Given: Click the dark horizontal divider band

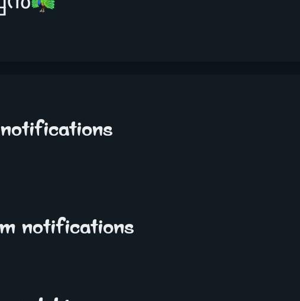Looking at the screenshot, I should [150, 68].
